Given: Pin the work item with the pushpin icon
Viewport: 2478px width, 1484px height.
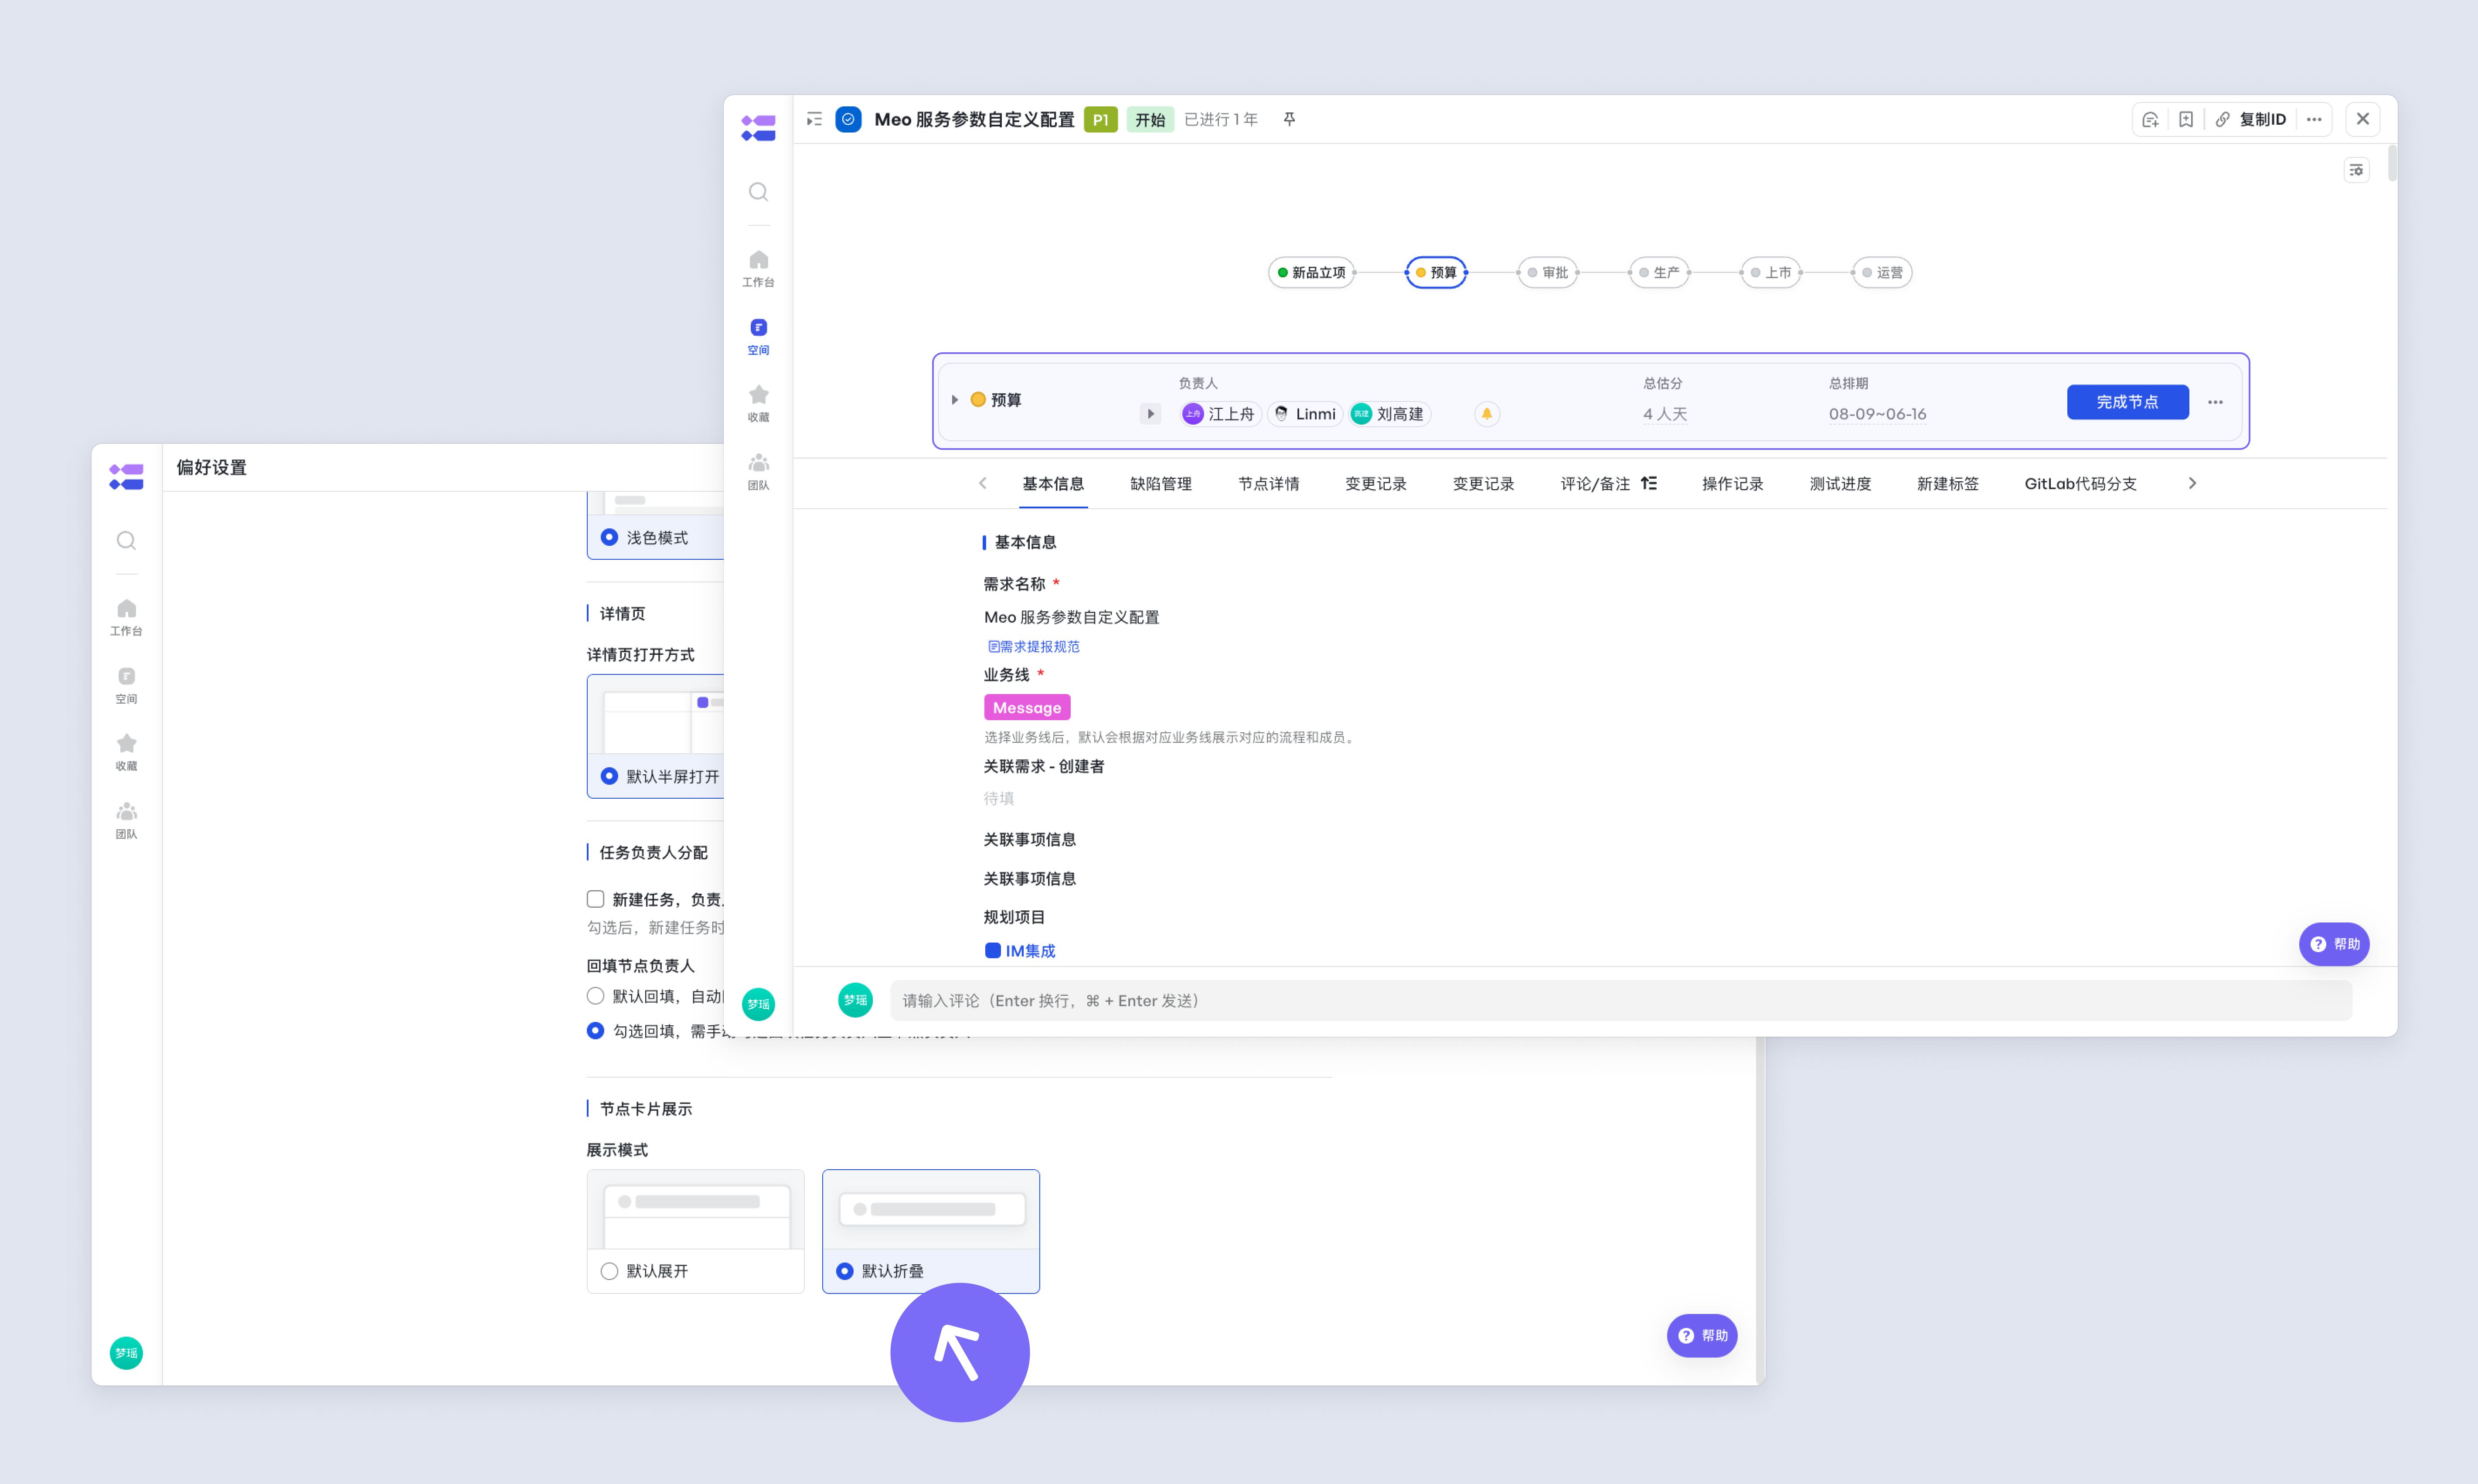Looking at the screenshot, I should 1289,119.
